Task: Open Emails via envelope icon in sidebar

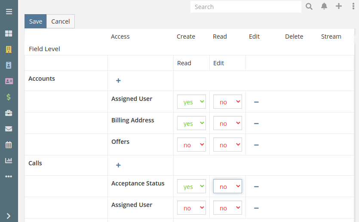Action: 9,129
